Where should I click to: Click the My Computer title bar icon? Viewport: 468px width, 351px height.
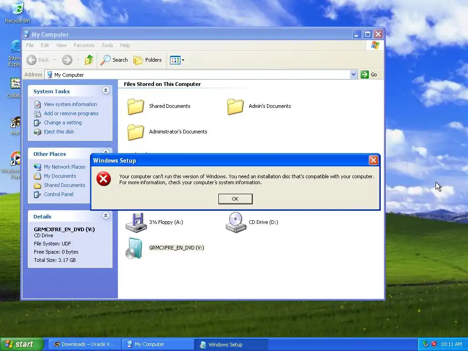point(27,34)
